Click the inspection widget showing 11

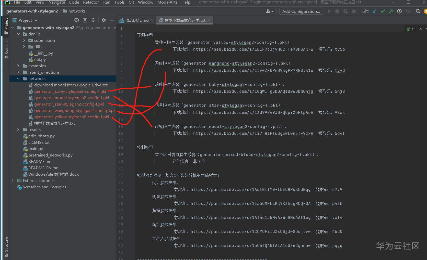click(411, 29)
